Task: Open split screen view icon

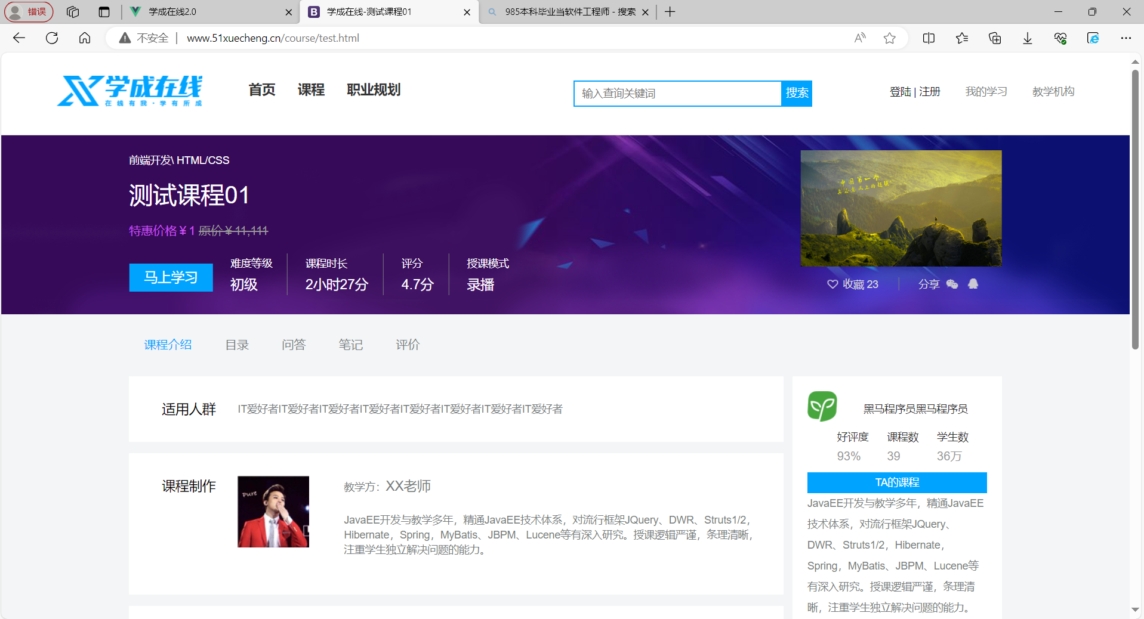Action: tap(929, 38)
